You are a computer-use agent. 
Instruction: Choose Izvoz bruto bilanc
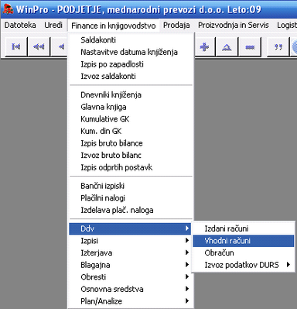131,155
